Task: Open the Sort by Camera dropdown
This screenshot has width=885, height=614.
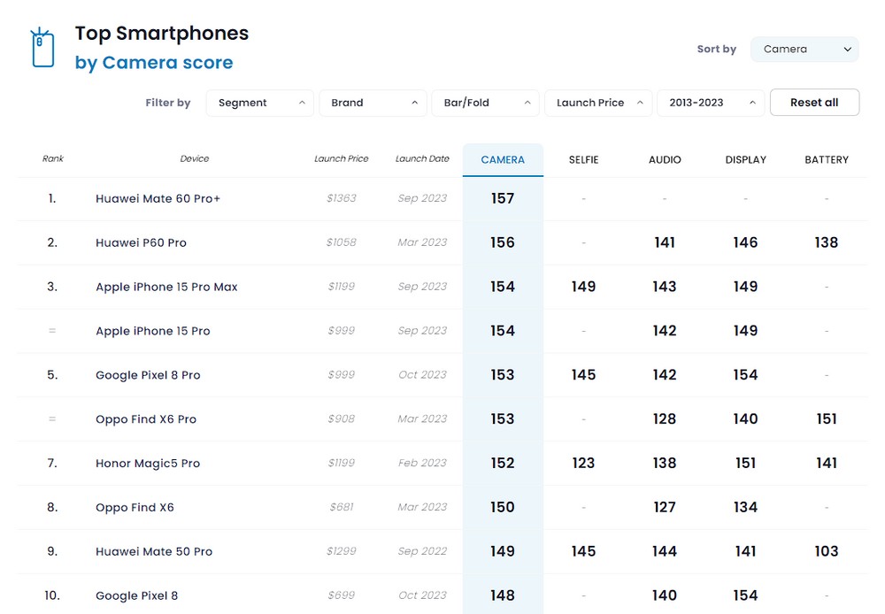Action: coord(804,50)
